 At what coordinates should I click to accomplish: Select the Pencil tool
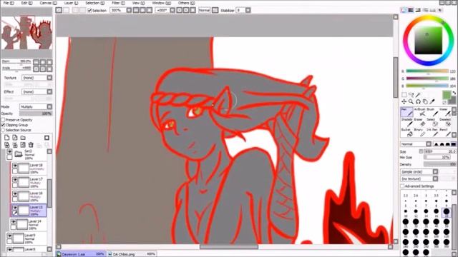[445, 133]
